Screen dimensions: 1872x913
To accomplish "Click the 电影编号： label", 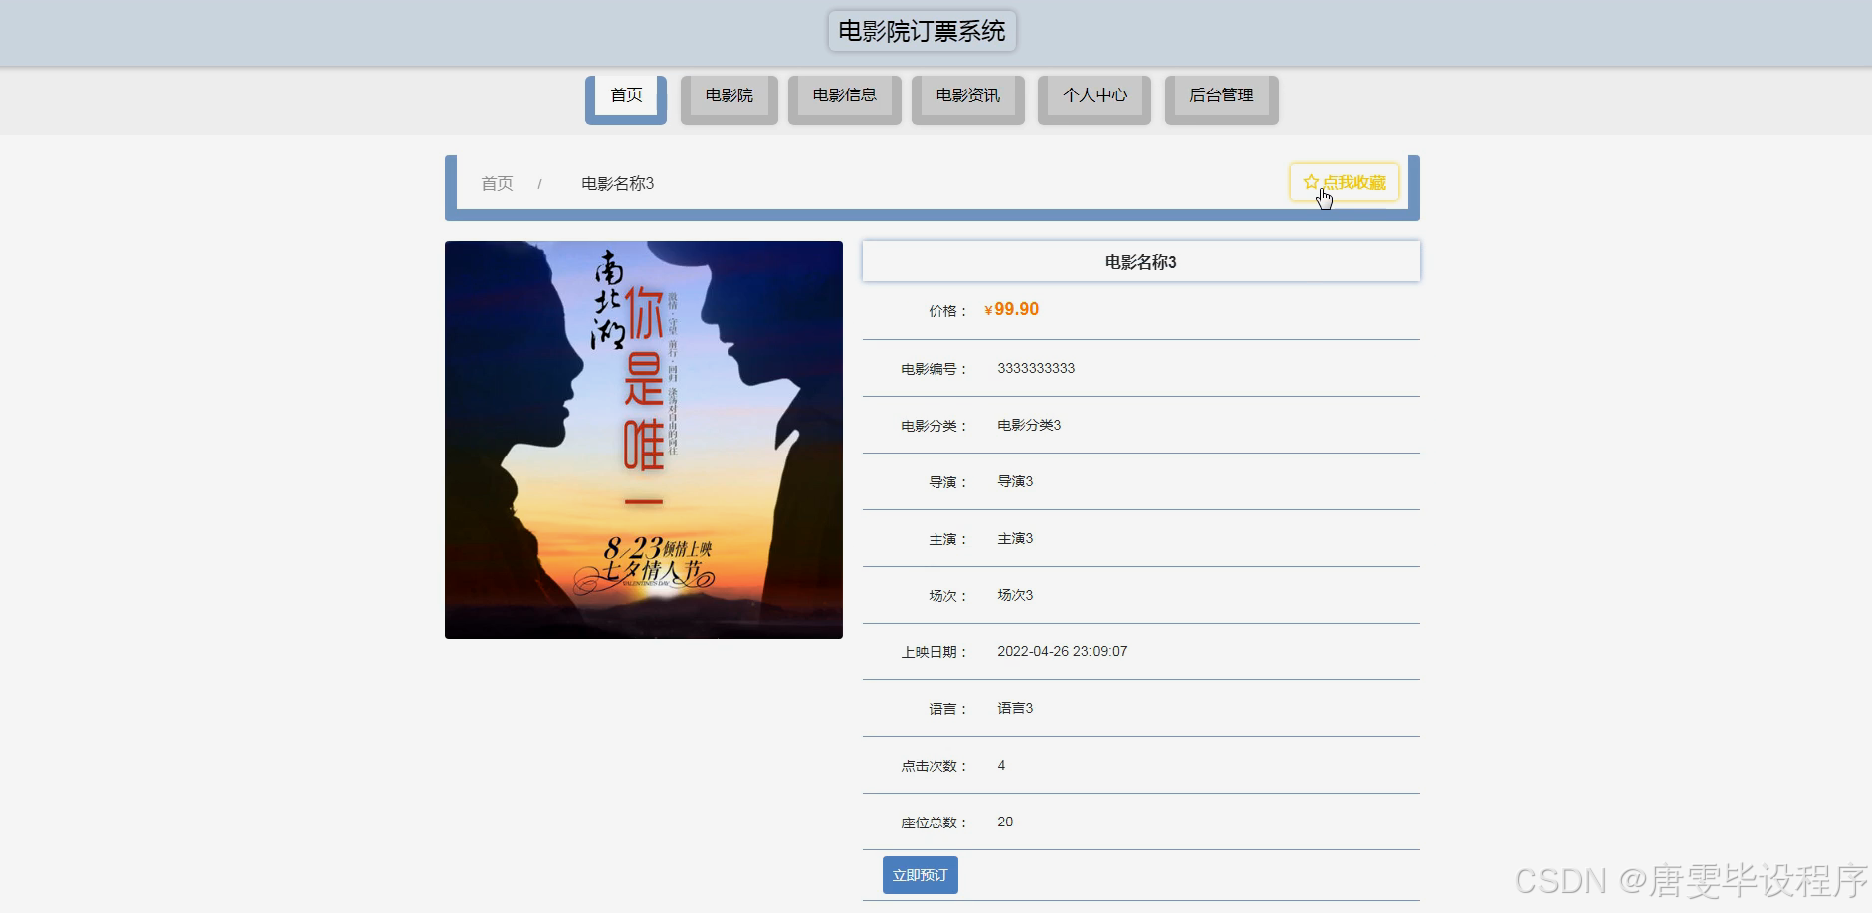I will click(x=934, y=369).
